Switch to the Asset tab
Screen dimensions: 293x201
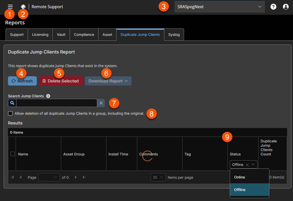point(107,35)
